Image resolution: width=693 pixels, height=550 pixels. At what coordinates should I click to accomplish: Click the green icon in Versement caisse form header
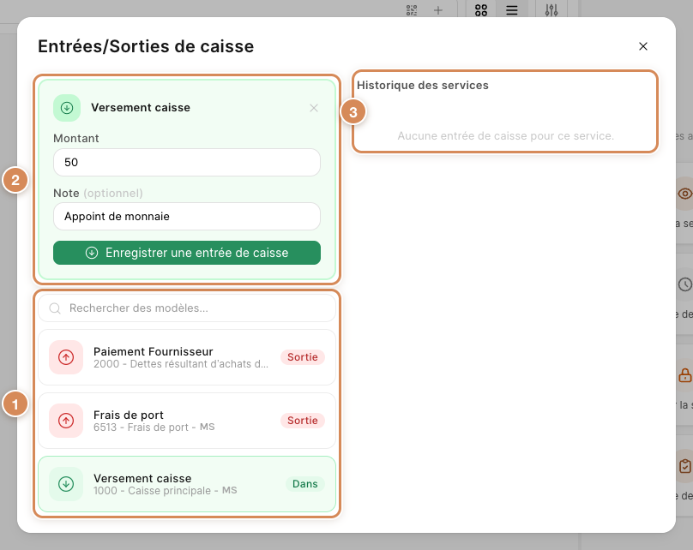click(x=67, y=108)
